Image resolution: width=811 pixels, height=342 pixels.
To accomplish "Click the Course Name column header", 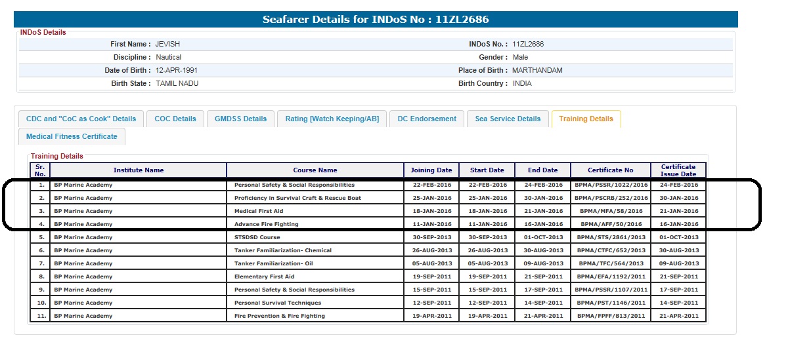I will click(315, 170).
